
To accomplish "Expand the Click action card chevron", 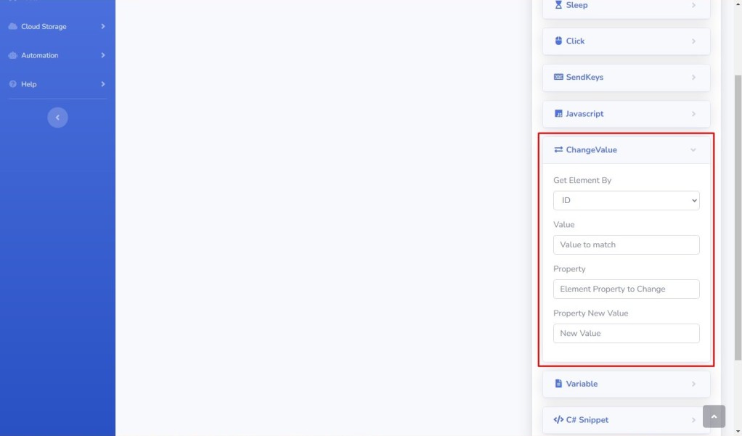I will (693, 41).
